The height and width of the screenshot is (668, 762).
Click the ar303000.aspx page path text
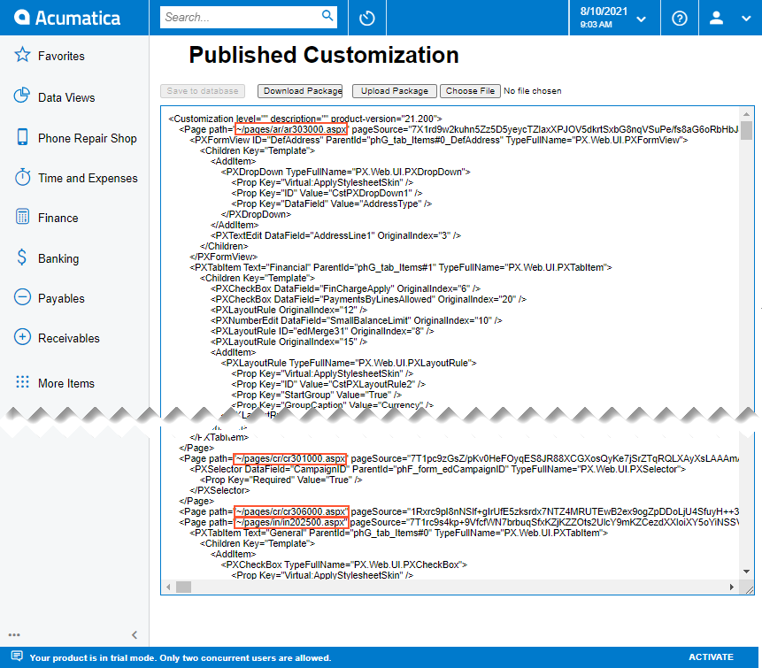pos(291,129)
